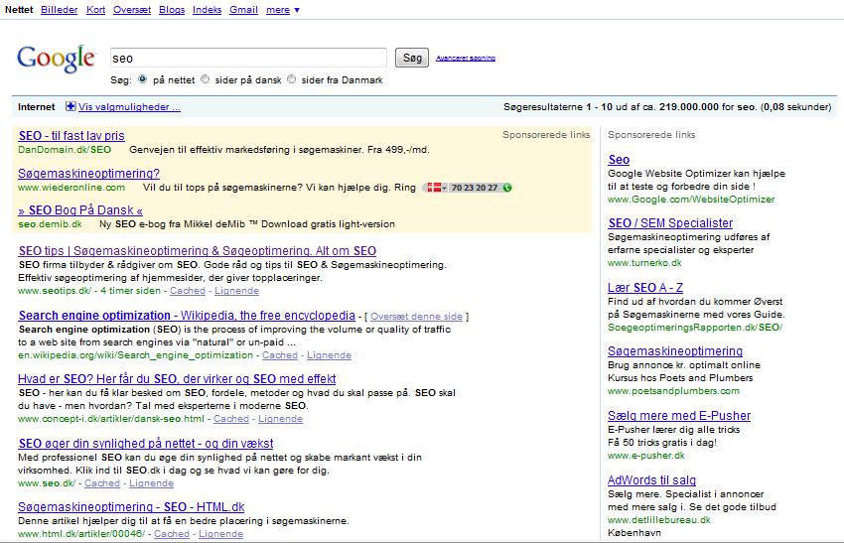Open Lignende link for www.html.dk result

click(x=220, y=534)
